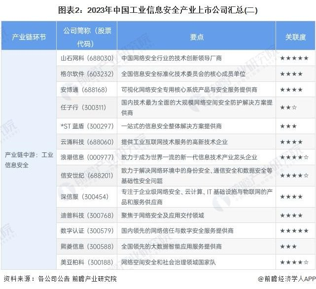
Task: Click source note '资料来源：各公司公告 前瞻产业研究院'
Action: click(60, 279)
